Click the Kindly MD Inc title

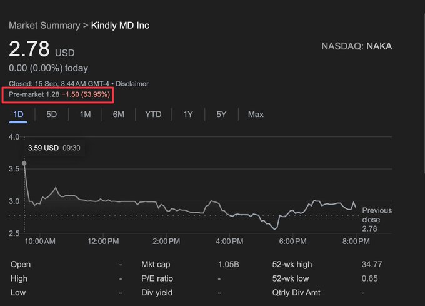tap(120, 26)
